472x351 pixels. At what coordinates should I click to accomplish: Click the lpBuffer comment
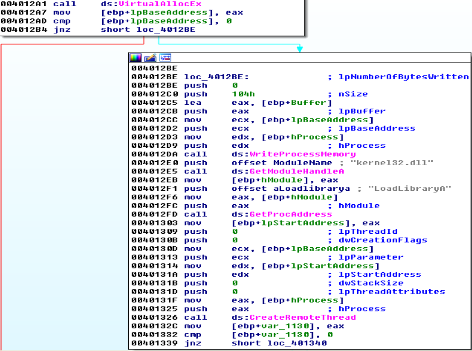click(362, 111)
